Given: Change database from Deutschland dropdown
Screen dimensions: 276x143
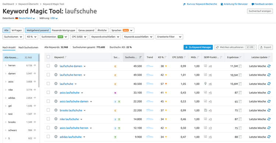Looking at the screenshot, I should click(x=25, y=18).
